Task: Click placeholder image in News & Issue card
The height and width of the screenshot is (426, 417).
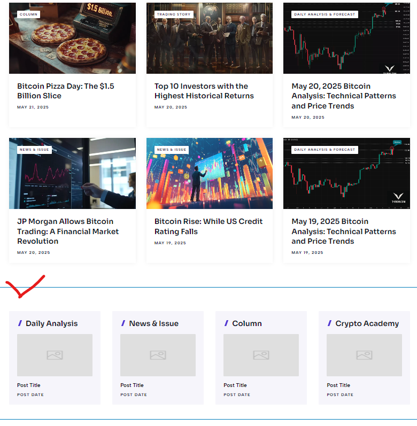Action: click(158, 355)
